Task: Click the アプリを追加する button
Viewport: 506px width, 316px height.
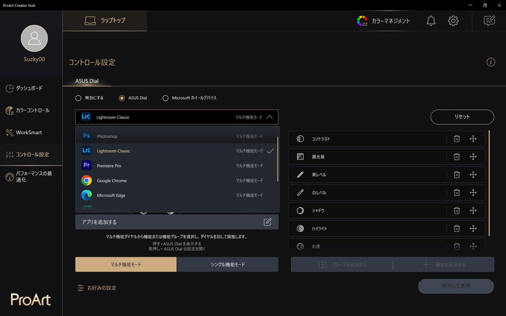Action: (x=177, y=222)
